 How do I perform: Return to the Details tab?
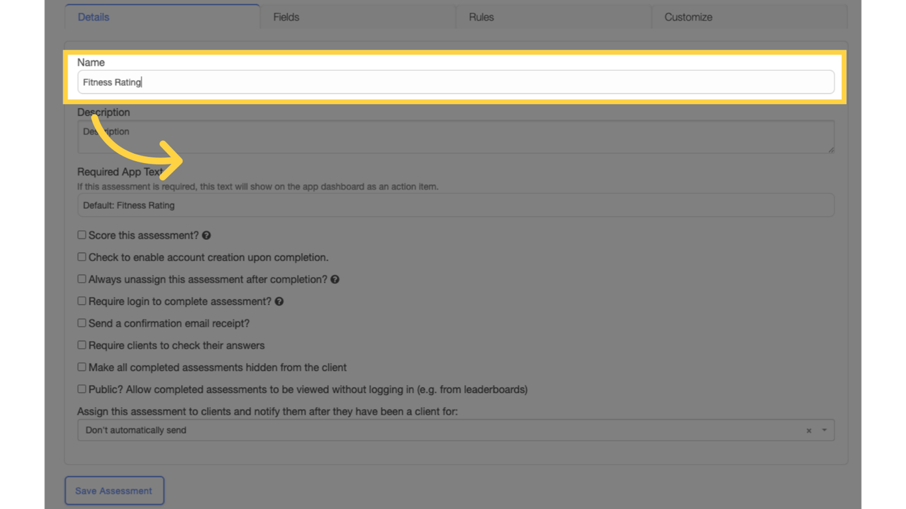93,17
